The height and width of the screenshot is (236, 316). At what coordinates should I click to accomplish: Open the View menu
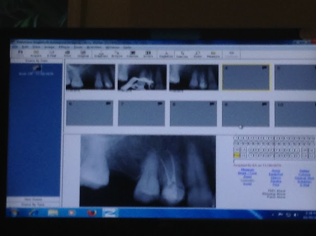(36, 47)
